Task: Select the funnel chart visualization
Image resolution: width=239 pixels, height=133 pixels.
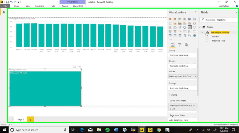Action: coord(175,32)
